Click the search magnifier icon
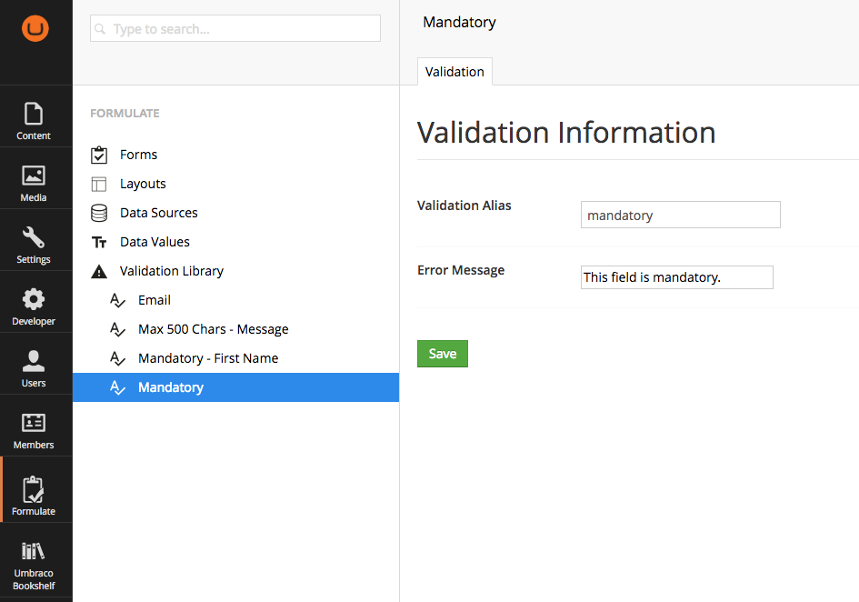The image size is (859, 602). pos(100,28)
